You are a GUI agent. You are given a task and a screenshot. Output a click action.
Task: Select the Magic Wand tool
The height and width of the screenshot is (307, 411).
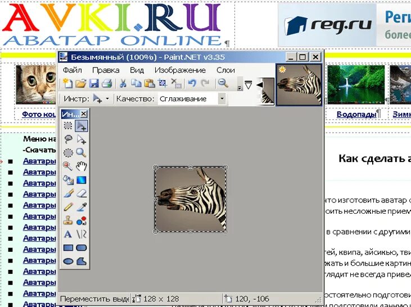point(68,166)
